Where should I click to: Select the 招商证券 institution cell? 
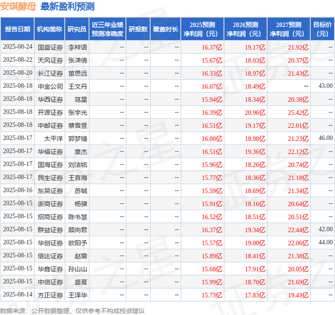[50, 217]
